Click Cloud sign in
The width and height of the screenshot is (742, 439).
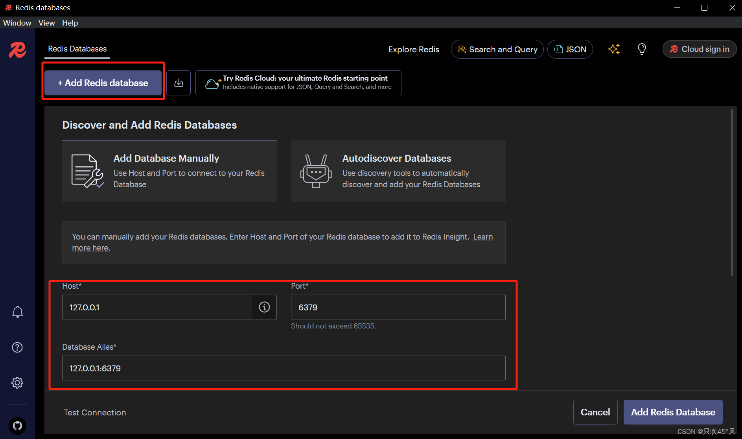coord(700,49)
